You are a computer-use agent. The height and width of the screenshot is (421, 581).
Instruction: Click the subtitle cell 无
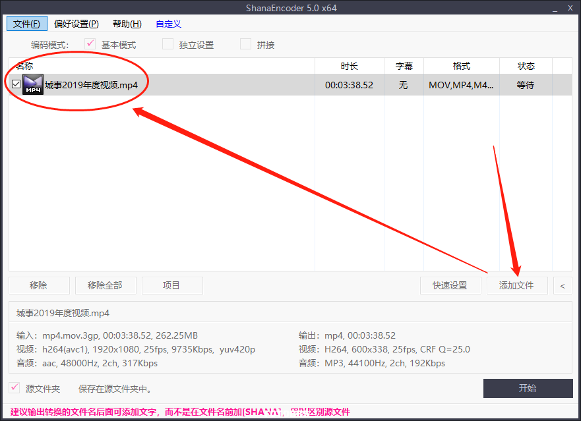tap(403, 85)
